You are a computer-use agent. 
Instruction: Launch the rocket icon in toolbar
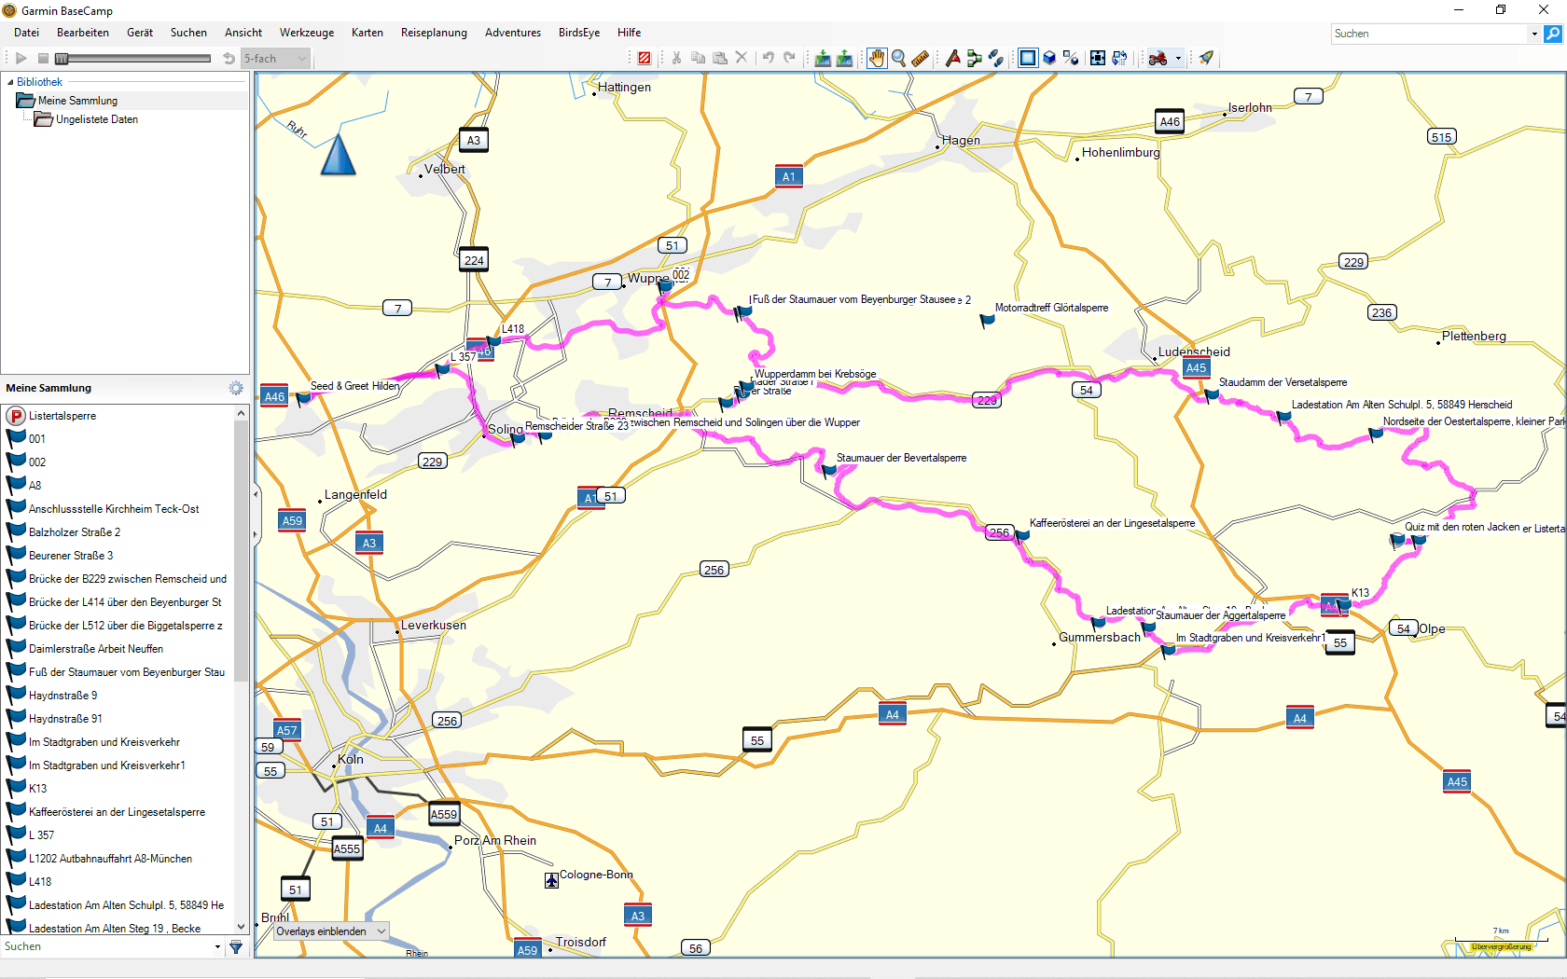coord(1206,58)
